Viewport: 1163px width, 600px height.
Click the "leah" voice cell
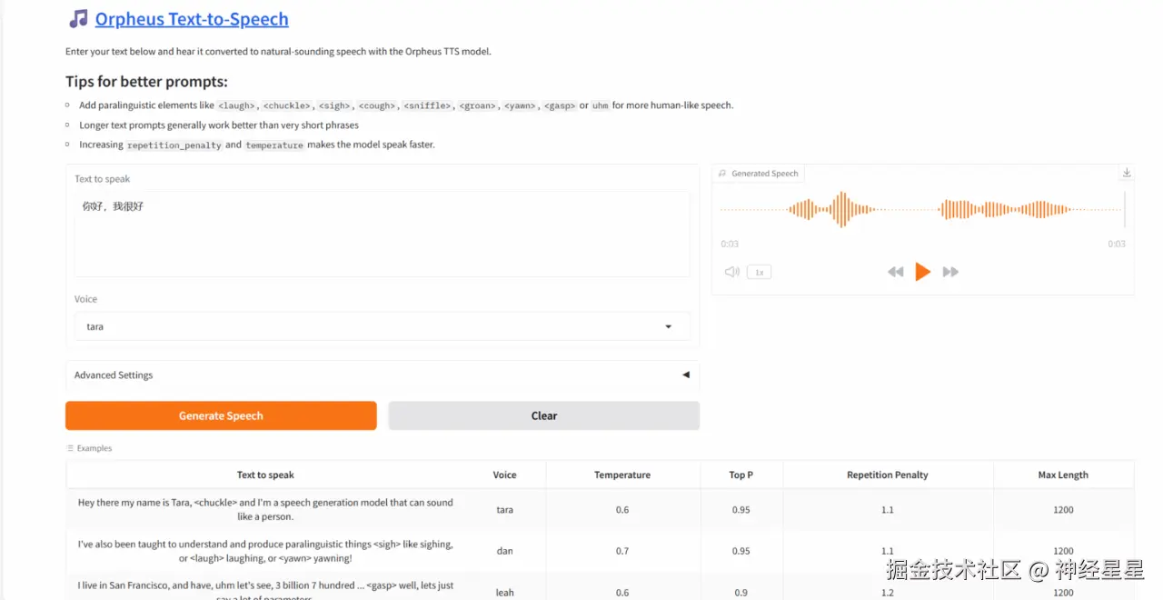click(x=504, y=592)
